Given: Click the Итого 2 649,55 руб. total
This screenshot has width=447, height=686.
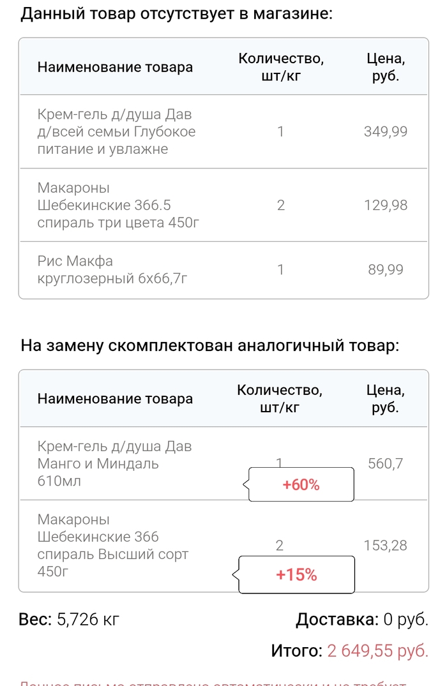Looking at the screenshot, I should point(350,651).
